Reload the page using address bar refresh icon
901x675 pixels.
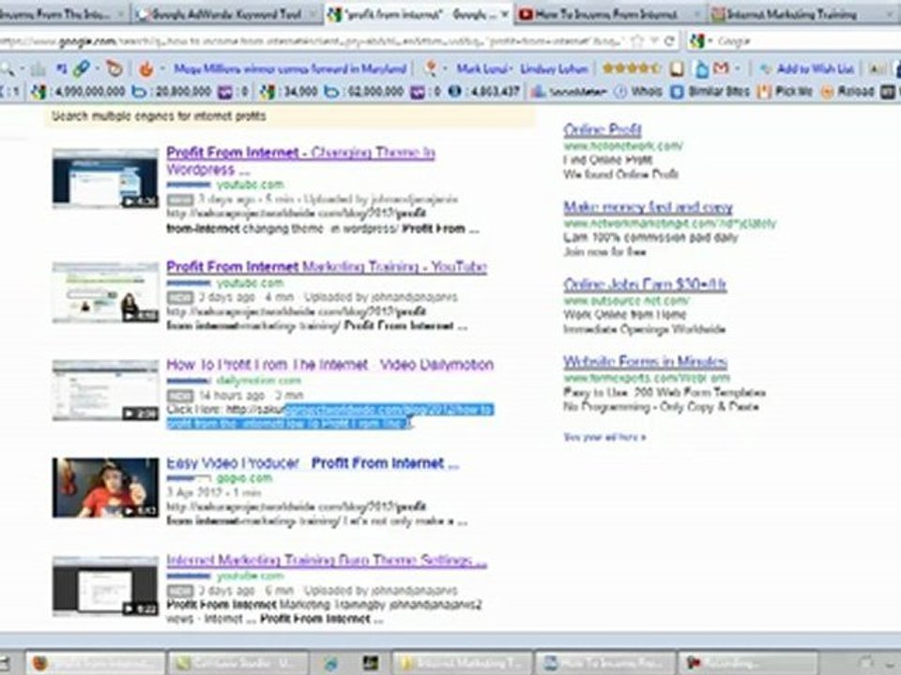coord(669,41)
